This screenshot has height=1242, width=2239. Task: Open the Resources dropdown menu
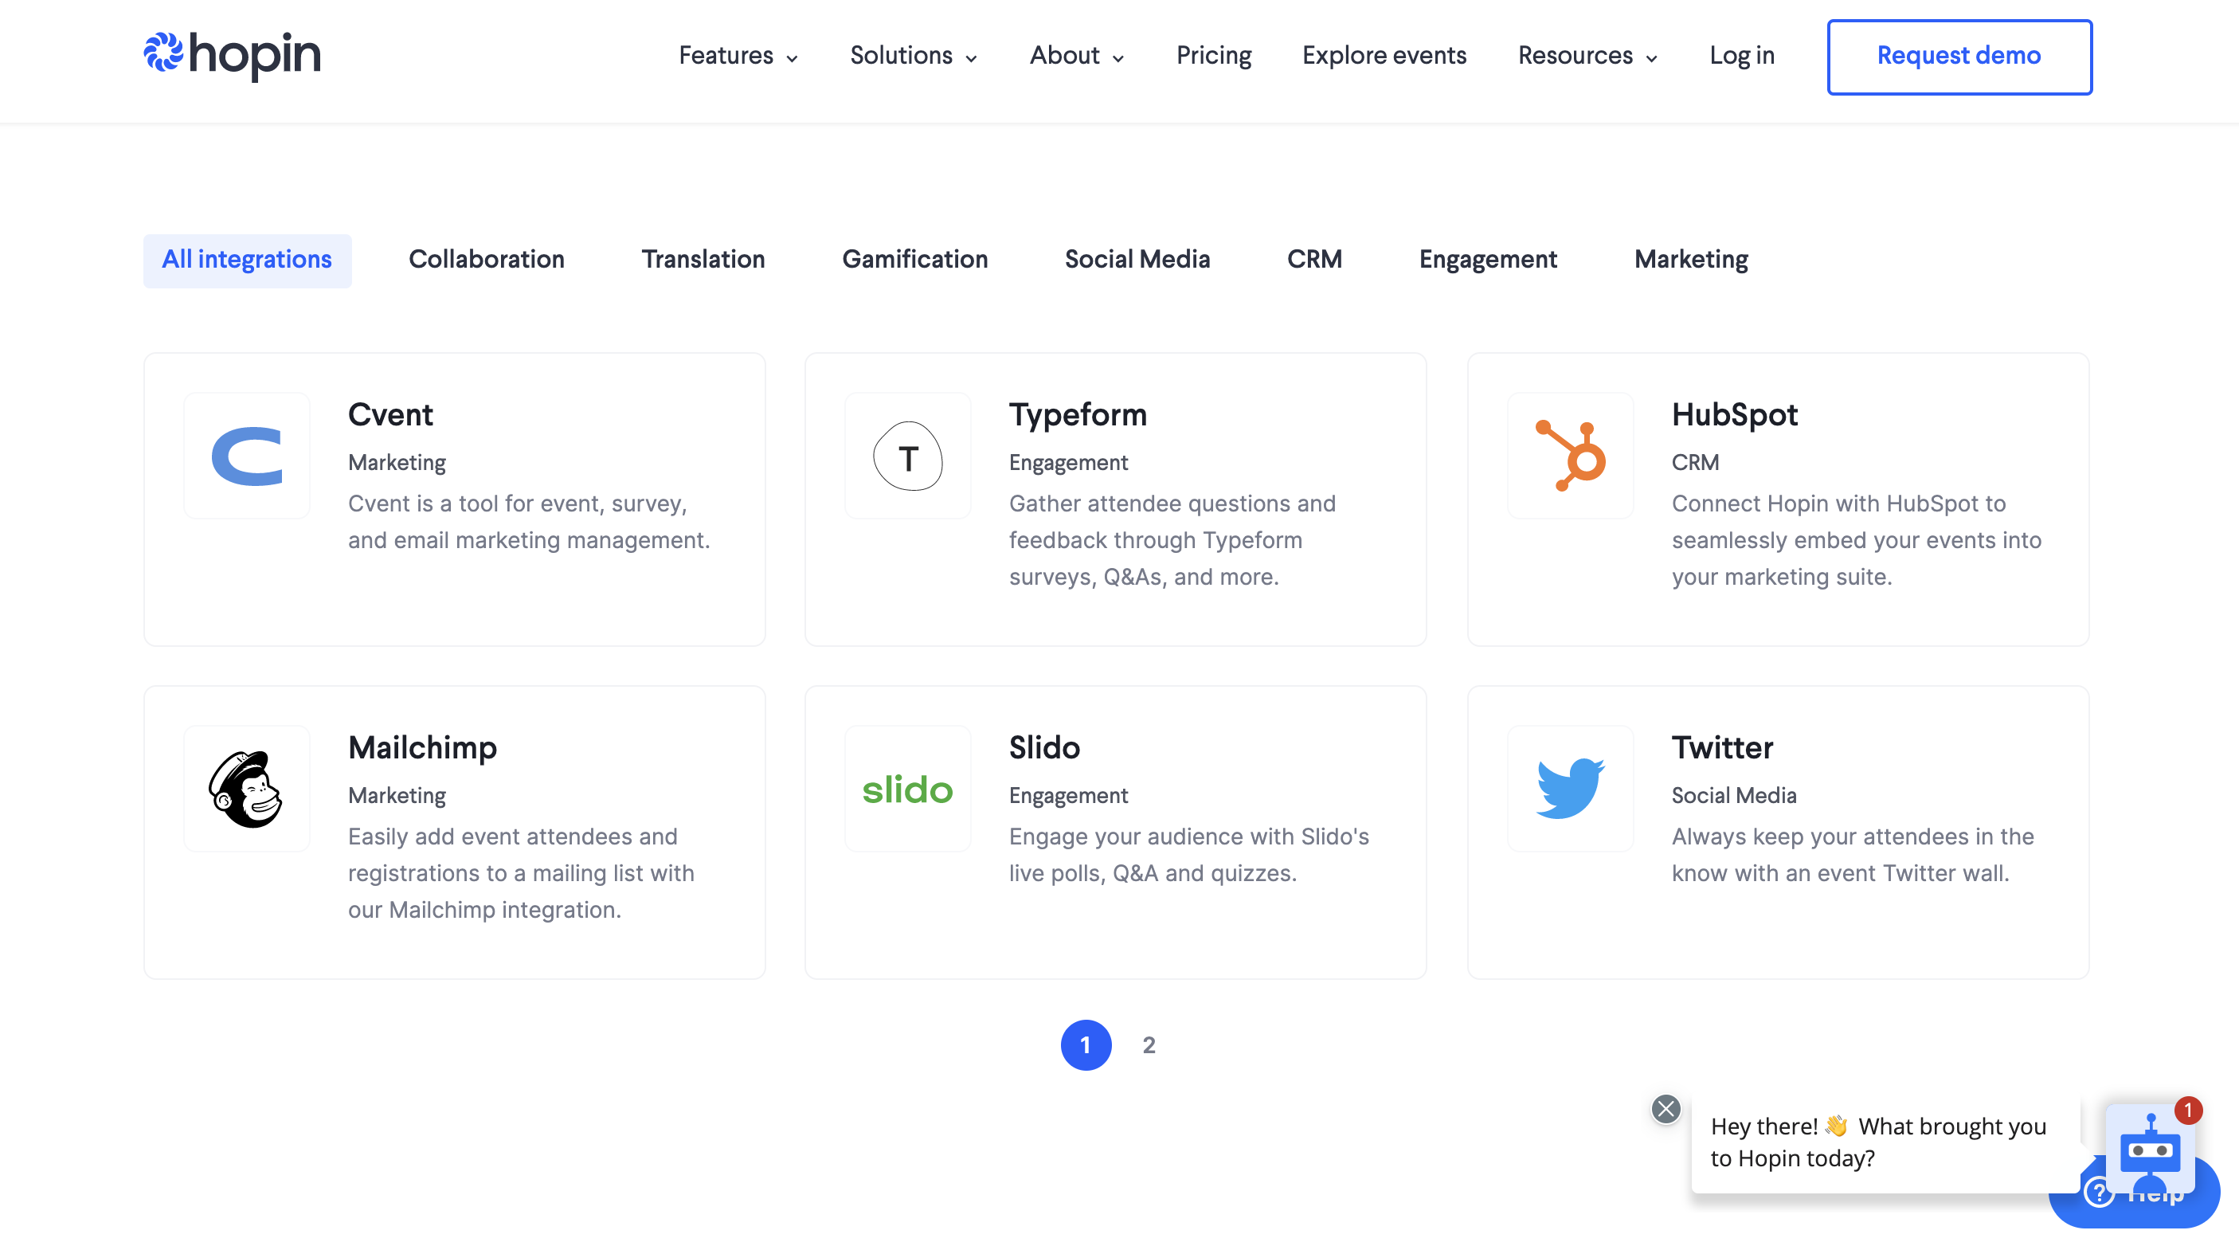coord(1587,56)
